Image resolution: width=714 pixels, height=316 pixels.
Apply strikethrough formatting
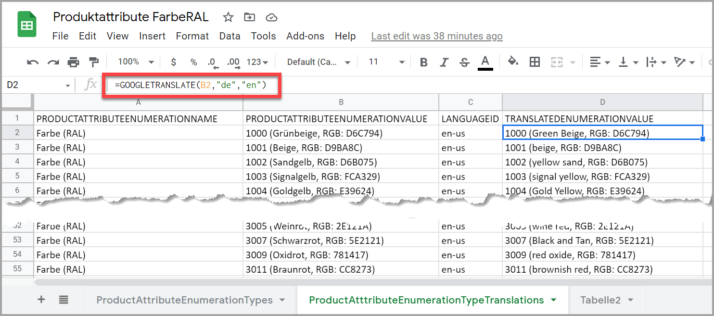(x=464, y=62)
